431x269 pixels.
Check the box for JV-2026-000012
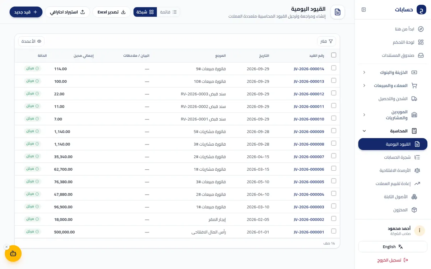click(x=334, y=93)
